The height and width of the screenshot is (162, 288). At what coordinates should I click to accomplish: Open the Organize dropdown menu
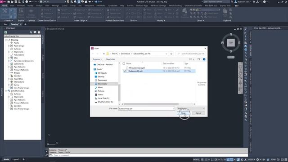(97, 59)
